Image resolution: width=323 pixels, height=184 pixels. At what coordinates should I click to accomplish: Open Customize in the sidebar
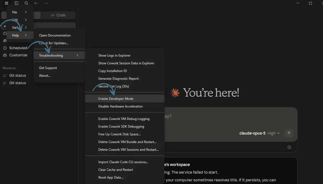click(x=18, y=55)
